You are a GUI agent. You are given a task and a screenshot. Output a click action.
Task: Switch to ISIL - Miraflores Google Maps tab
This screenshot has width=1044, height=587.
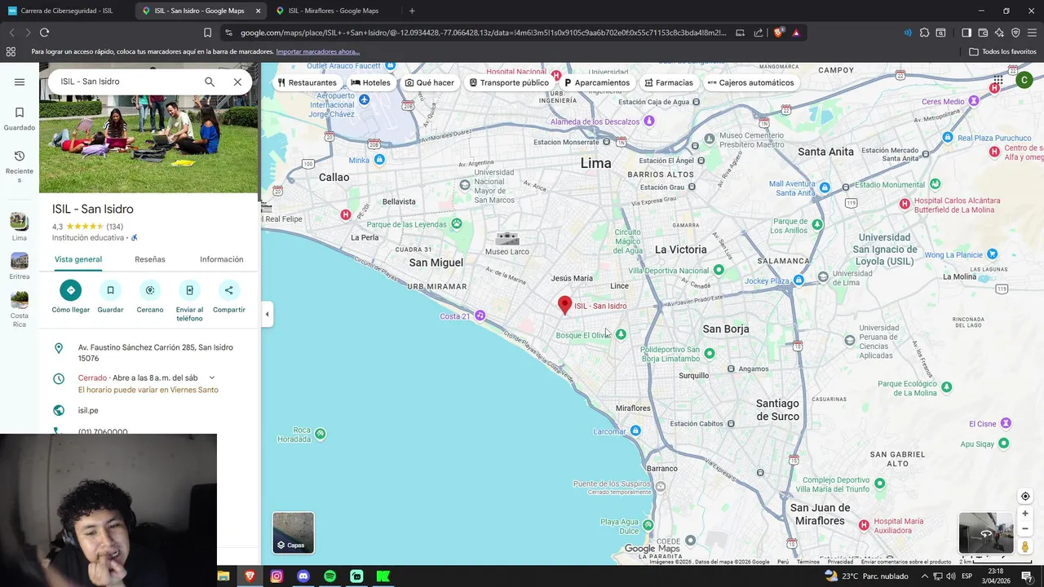coord(334,11)
